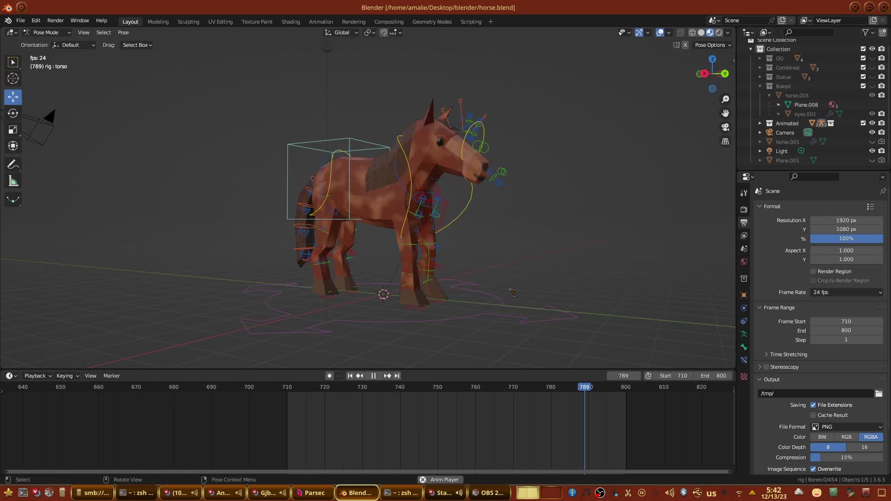
Task: Expand the Time Stretching section
Action: tap(788, 354)
